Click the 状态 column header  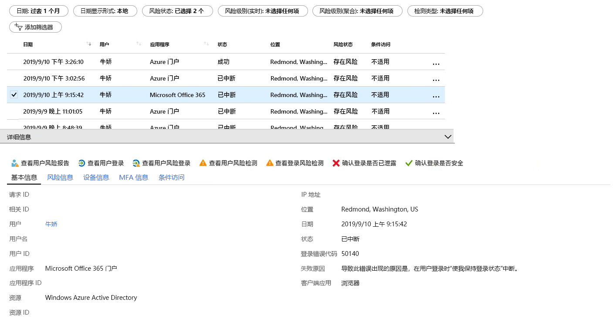click(x=222, y=44)
